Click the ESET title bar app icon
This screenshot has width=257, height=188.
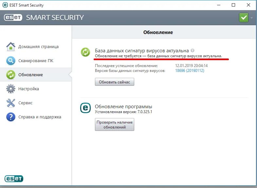coord(5,5)
